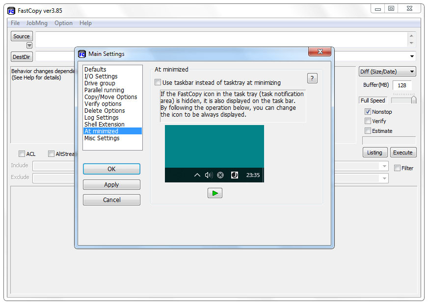Expand the Include filter dropdown arrow
Screen dimensions: 428x304
click(x=384, y=166)
